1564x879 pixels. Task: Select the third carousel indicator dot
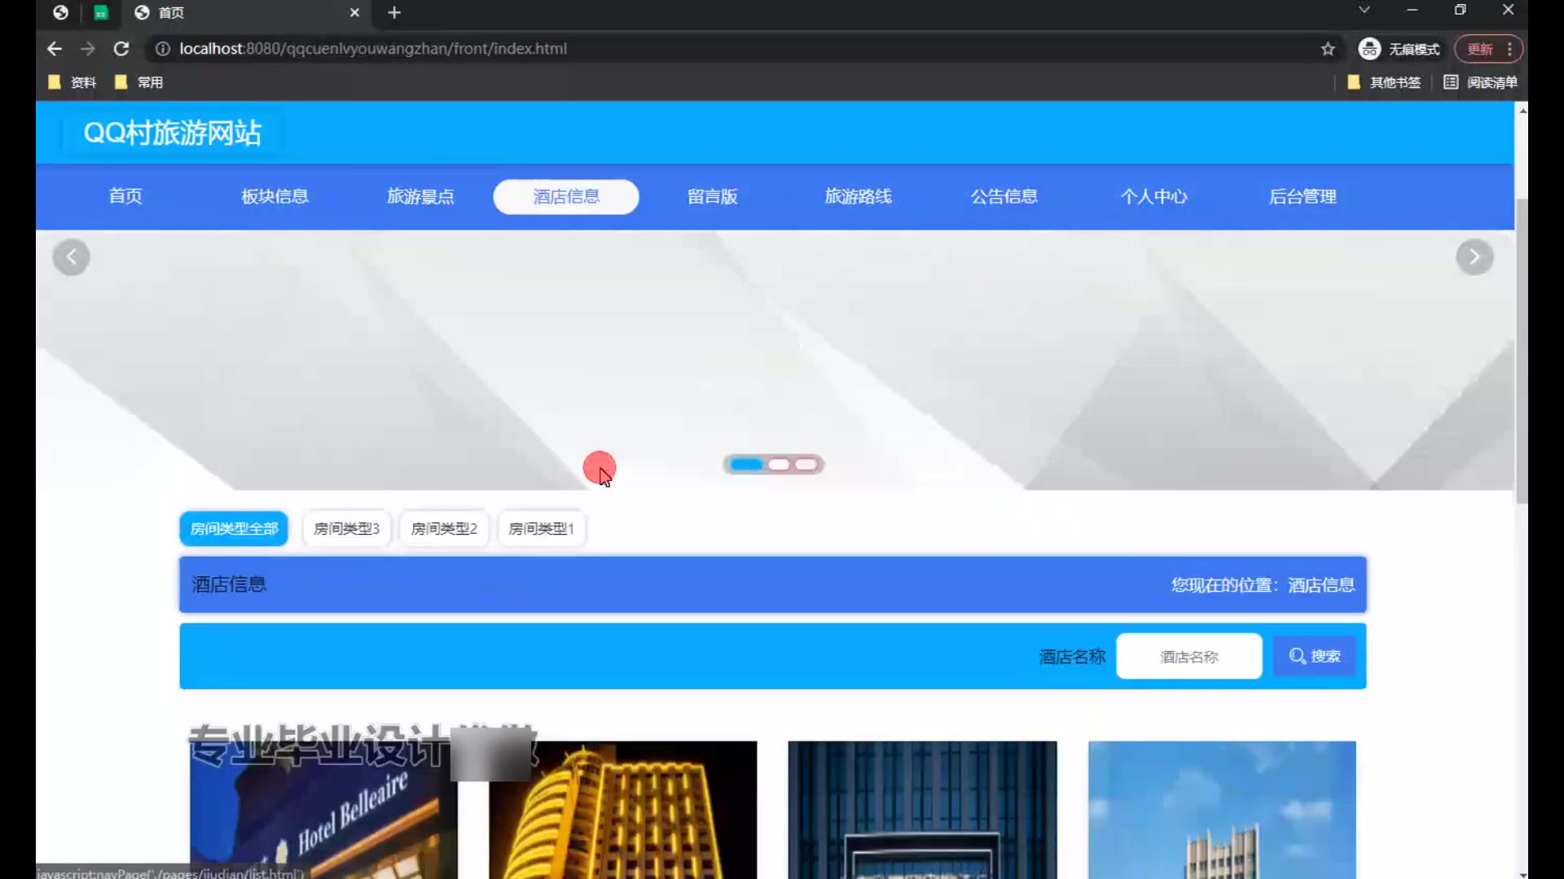806,465
